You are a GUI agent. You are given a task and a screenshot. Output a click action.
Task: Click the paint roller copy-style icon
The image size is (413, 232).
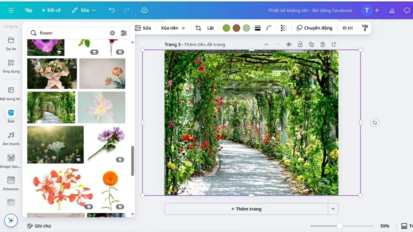coord(364,28)
